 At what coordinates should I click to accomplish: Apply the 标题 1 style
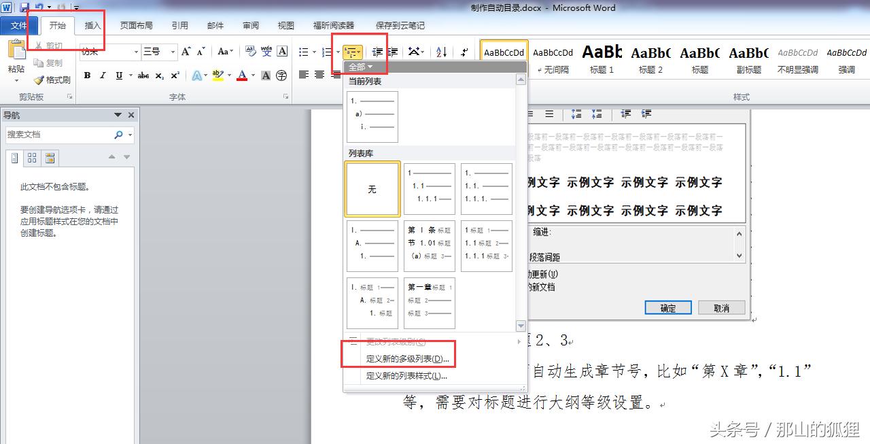[602, 58]
